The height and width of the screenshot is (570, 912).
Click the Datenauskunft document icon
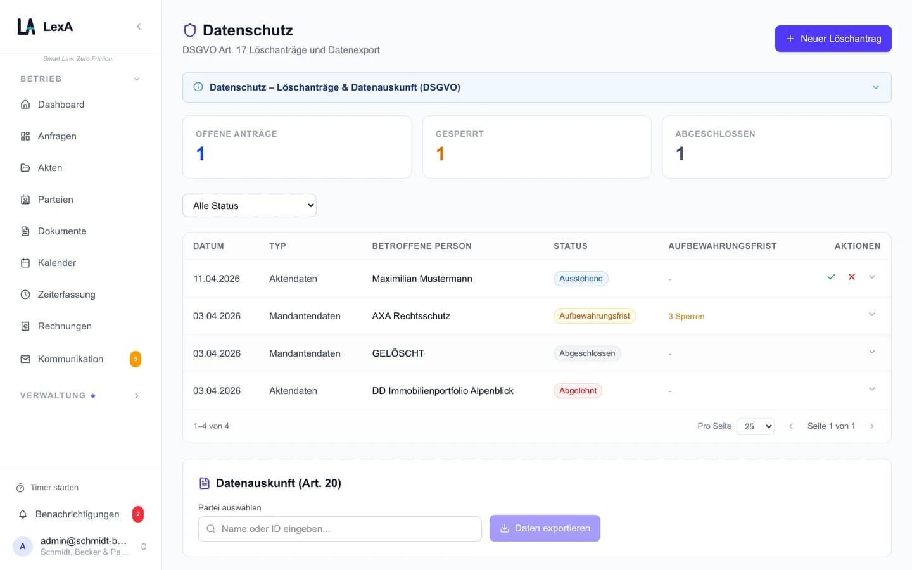coord(205,483)
